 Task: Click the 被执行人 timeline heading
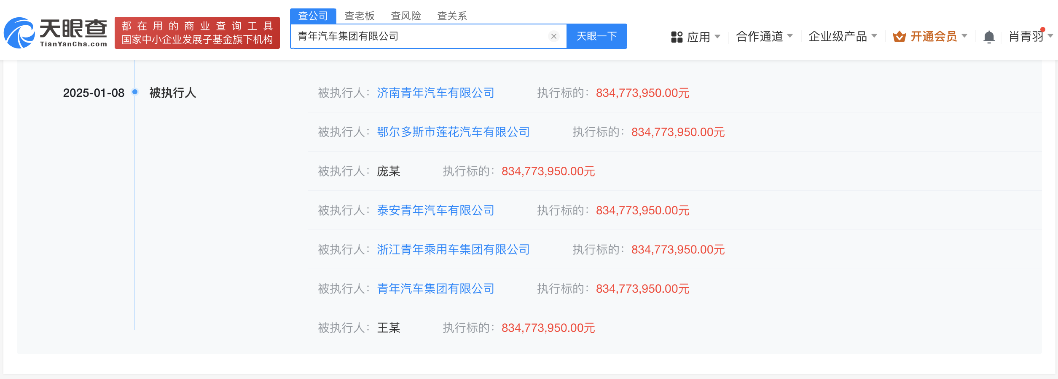click(x=173, y=93)
